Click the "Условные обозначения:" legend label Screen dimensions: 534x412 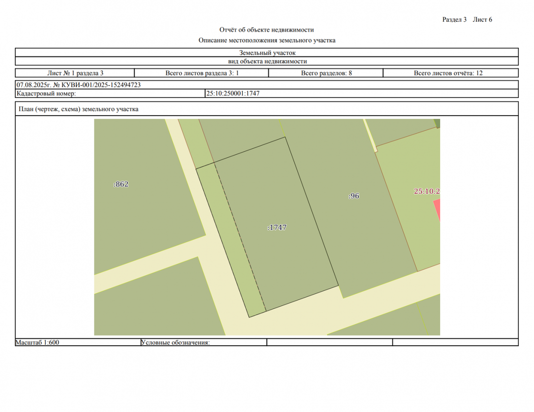coord(176,342)
